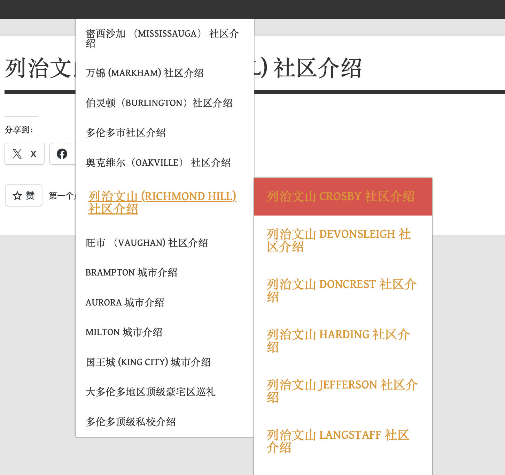Click the X (Twitter) share icon
This screenshot has width=505, height=475.
pos(24,154)
